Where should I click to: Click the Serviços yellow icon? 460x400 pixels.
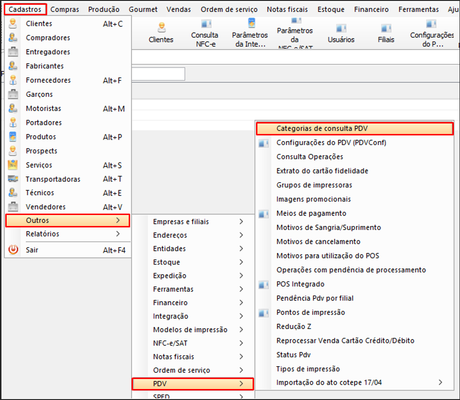[x=12, y=165]
